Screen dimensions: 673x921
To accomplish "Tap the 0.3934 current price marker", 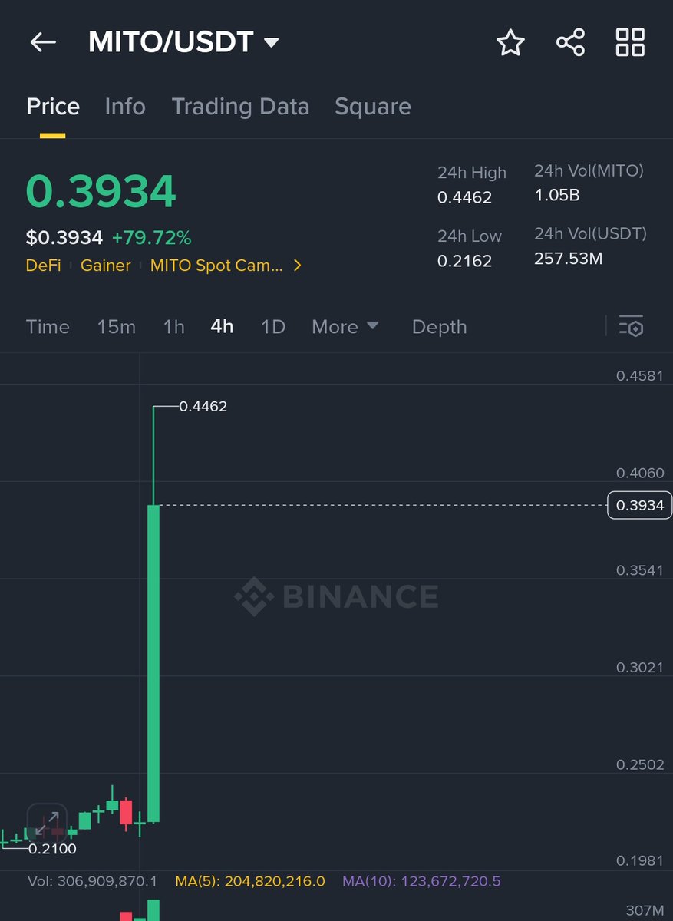I will coord(638,505).
